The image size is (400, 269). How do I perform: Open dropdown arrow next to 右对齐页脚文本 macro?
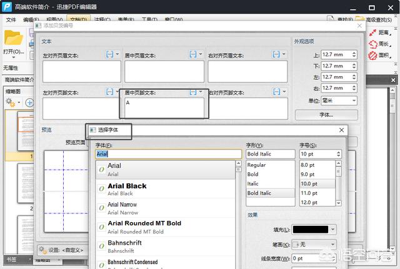tap(284, 92)
